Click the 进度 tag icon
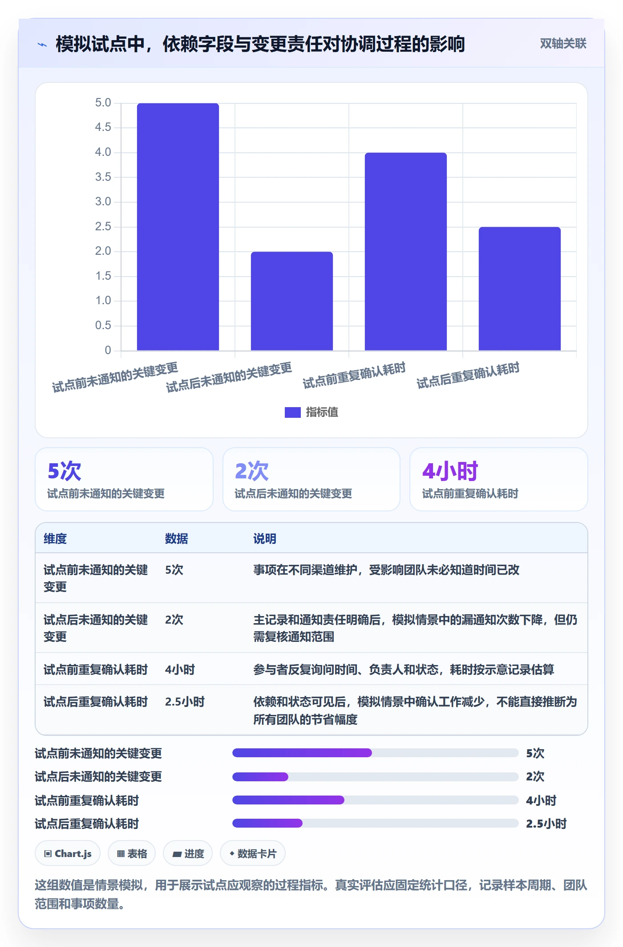 (177, 854)
